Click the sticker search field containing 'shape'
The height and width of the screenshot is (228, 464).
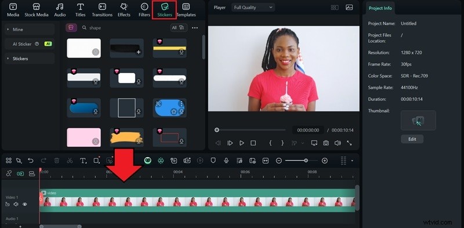[124, 28]
